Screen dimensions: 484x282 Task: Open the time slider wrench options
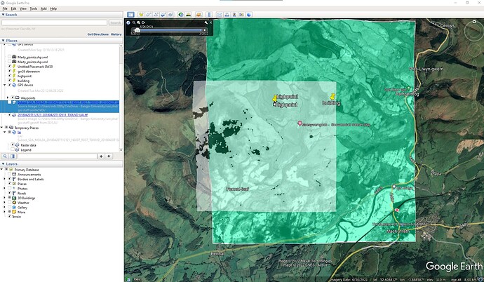[x=206, y=22]
